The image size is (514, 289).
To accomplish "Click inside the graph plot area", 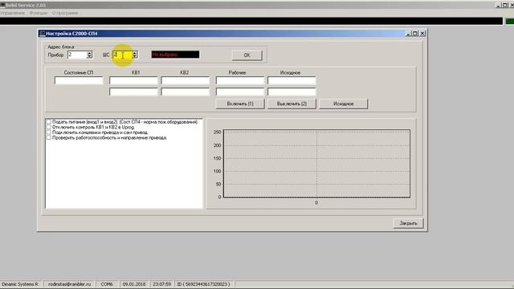I will tap(316, 164).
